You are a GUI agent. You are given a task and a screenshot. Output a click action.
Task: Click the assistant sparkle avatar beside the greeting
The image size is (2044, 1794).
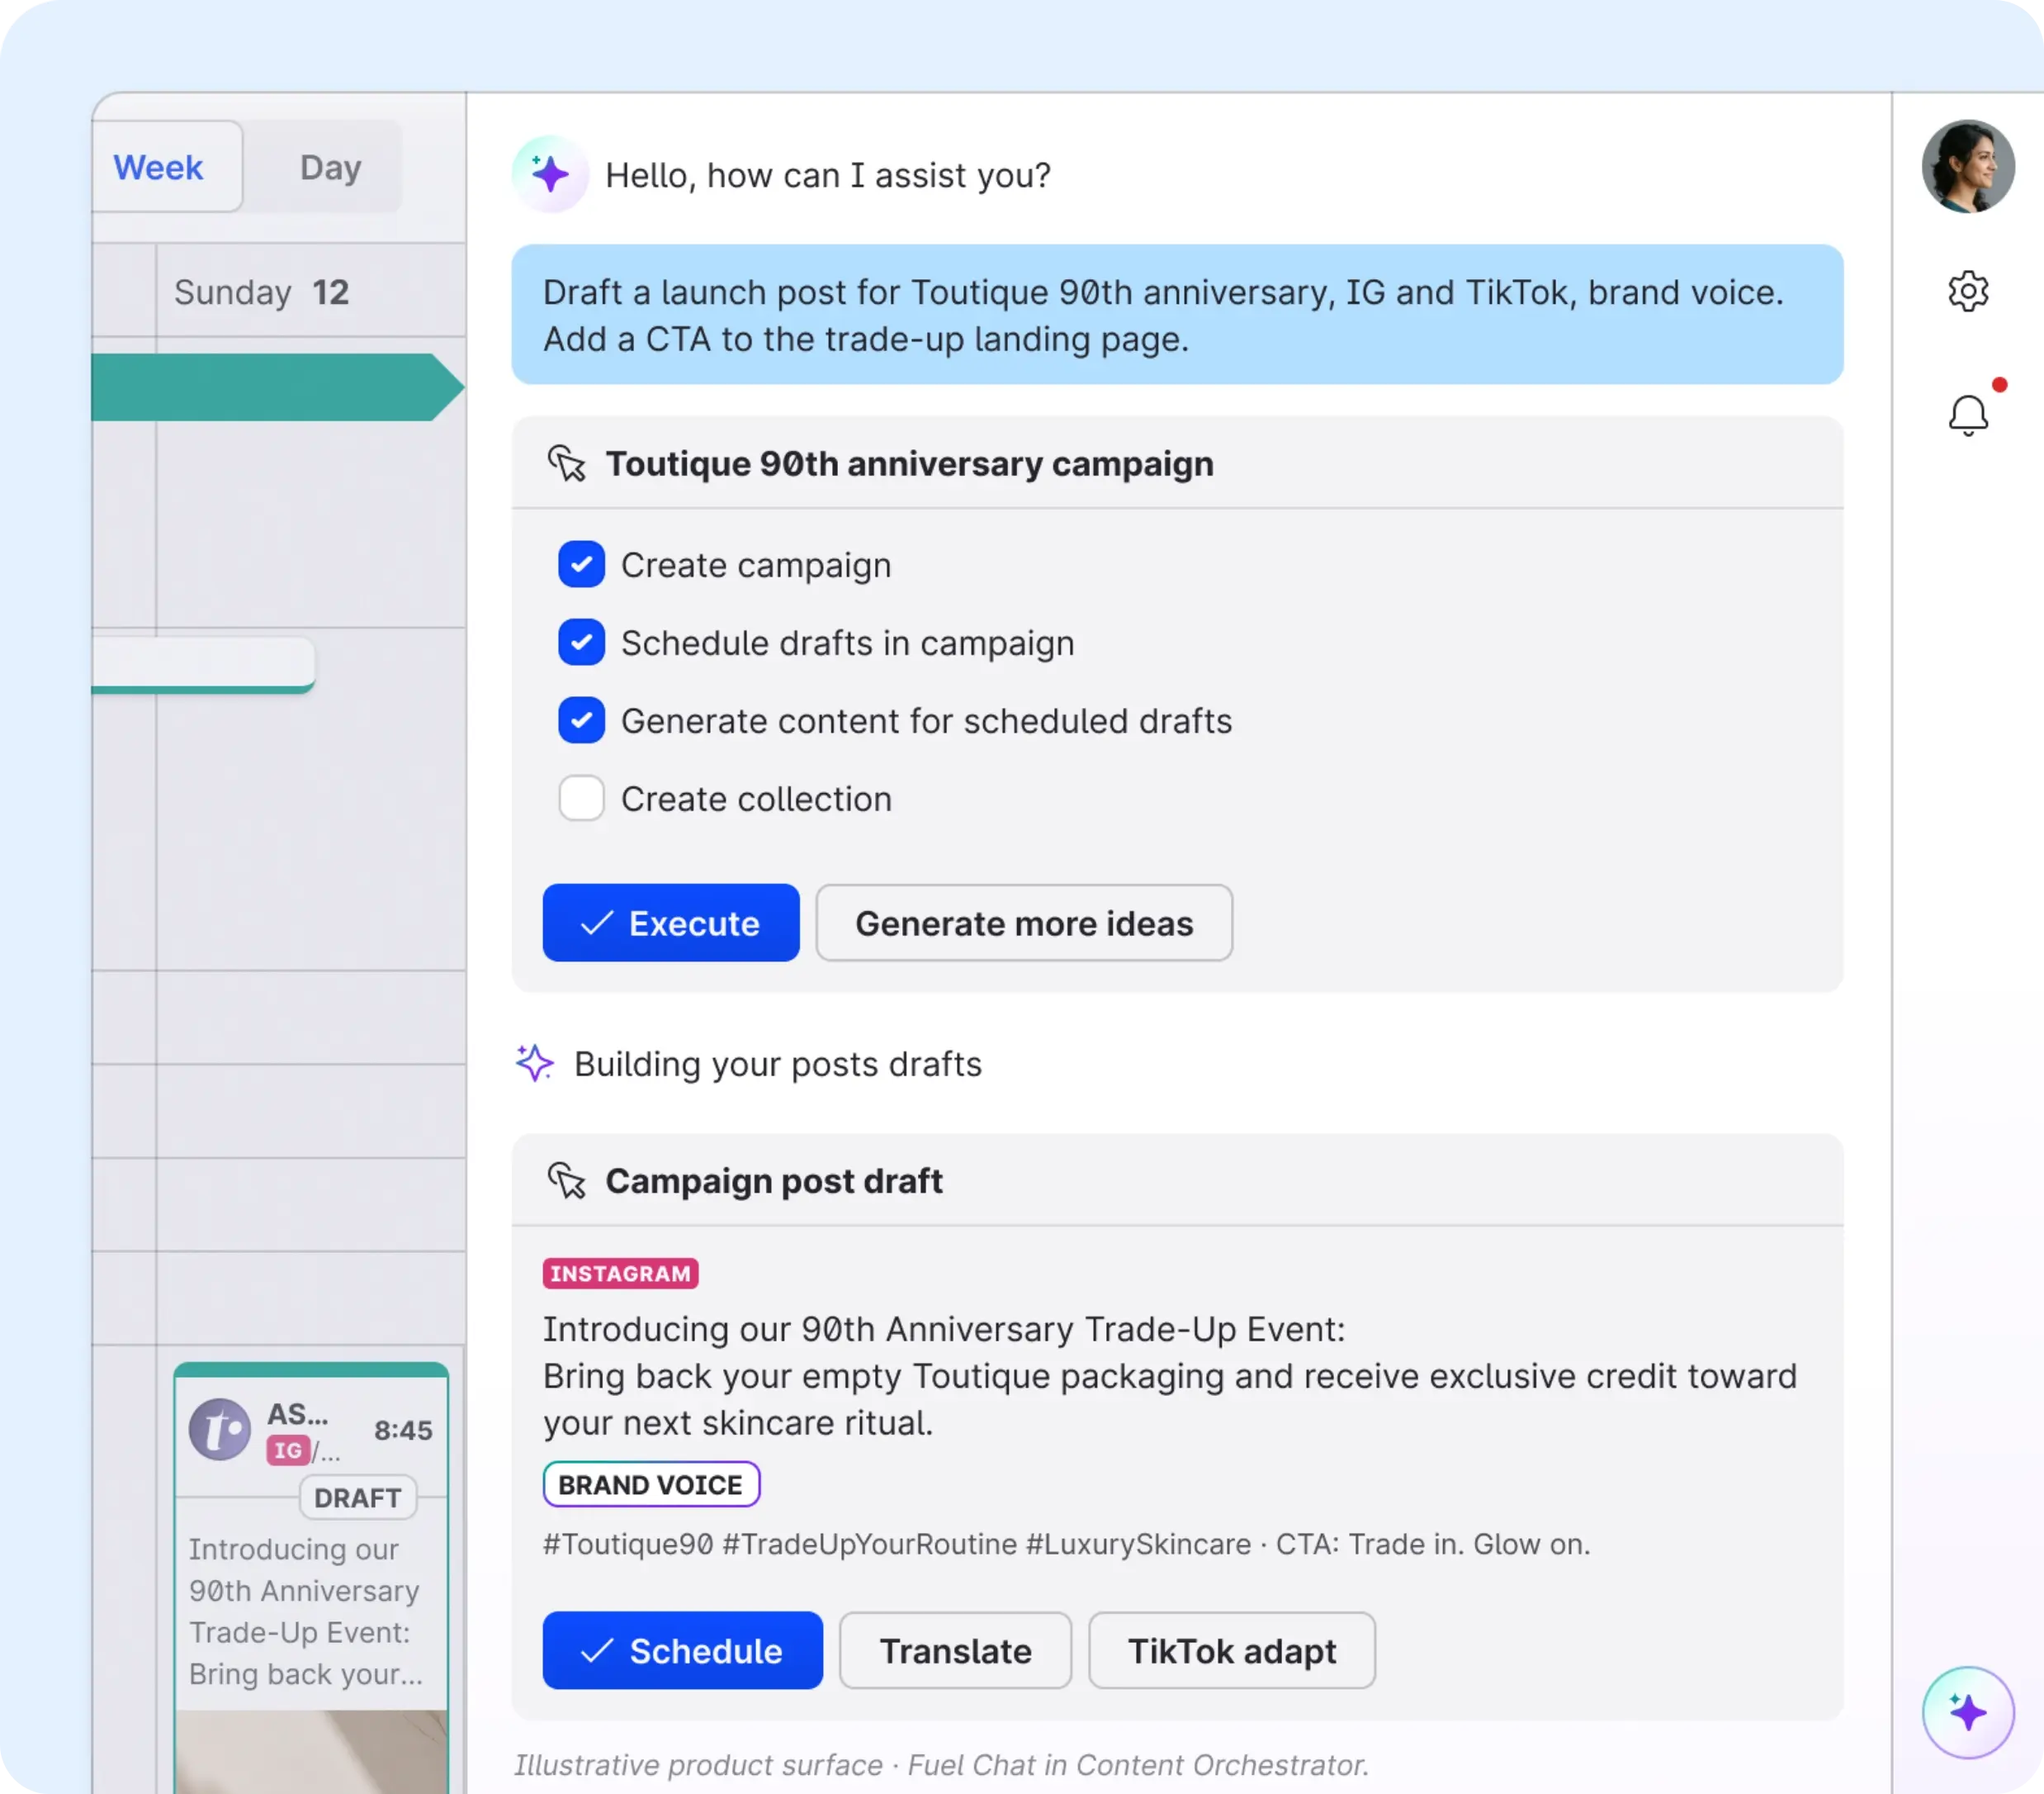[x=550, y=174]
